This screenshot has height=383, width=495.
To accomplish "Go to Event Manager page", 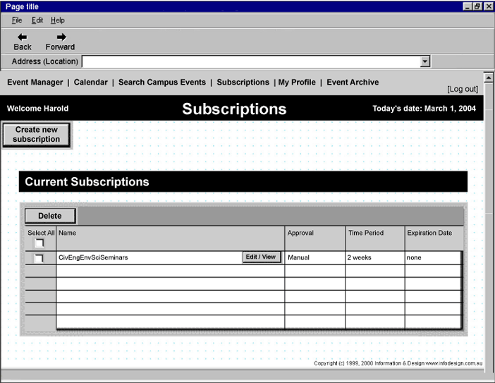I will click(x=35, y=82).
